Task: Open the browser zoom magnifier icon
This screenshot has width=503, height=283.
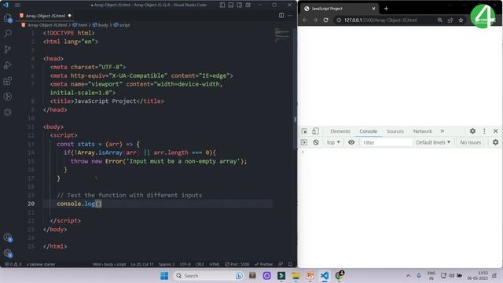Action: coord(440,20)
